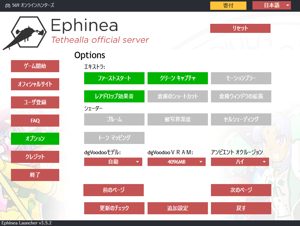This screenshot has height=226, width=300.
Task: Toggle ファーストスタート option
Action: (x=114, y=78)
